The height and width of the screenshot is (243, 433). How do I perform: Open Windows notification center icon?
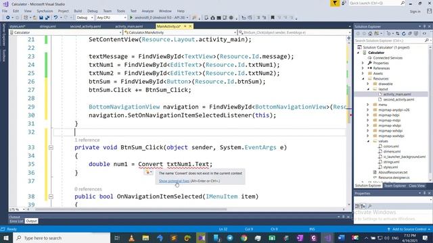[425, 238]
